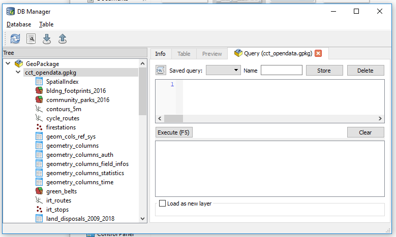
Task: Open the Saved query dropdown
Action: pos(223,71)
